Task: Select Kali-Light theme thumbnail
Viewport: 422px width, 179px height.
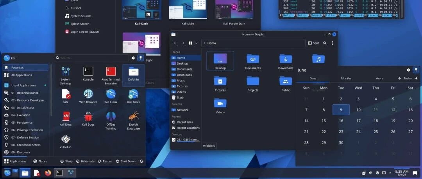Action: 188,10
